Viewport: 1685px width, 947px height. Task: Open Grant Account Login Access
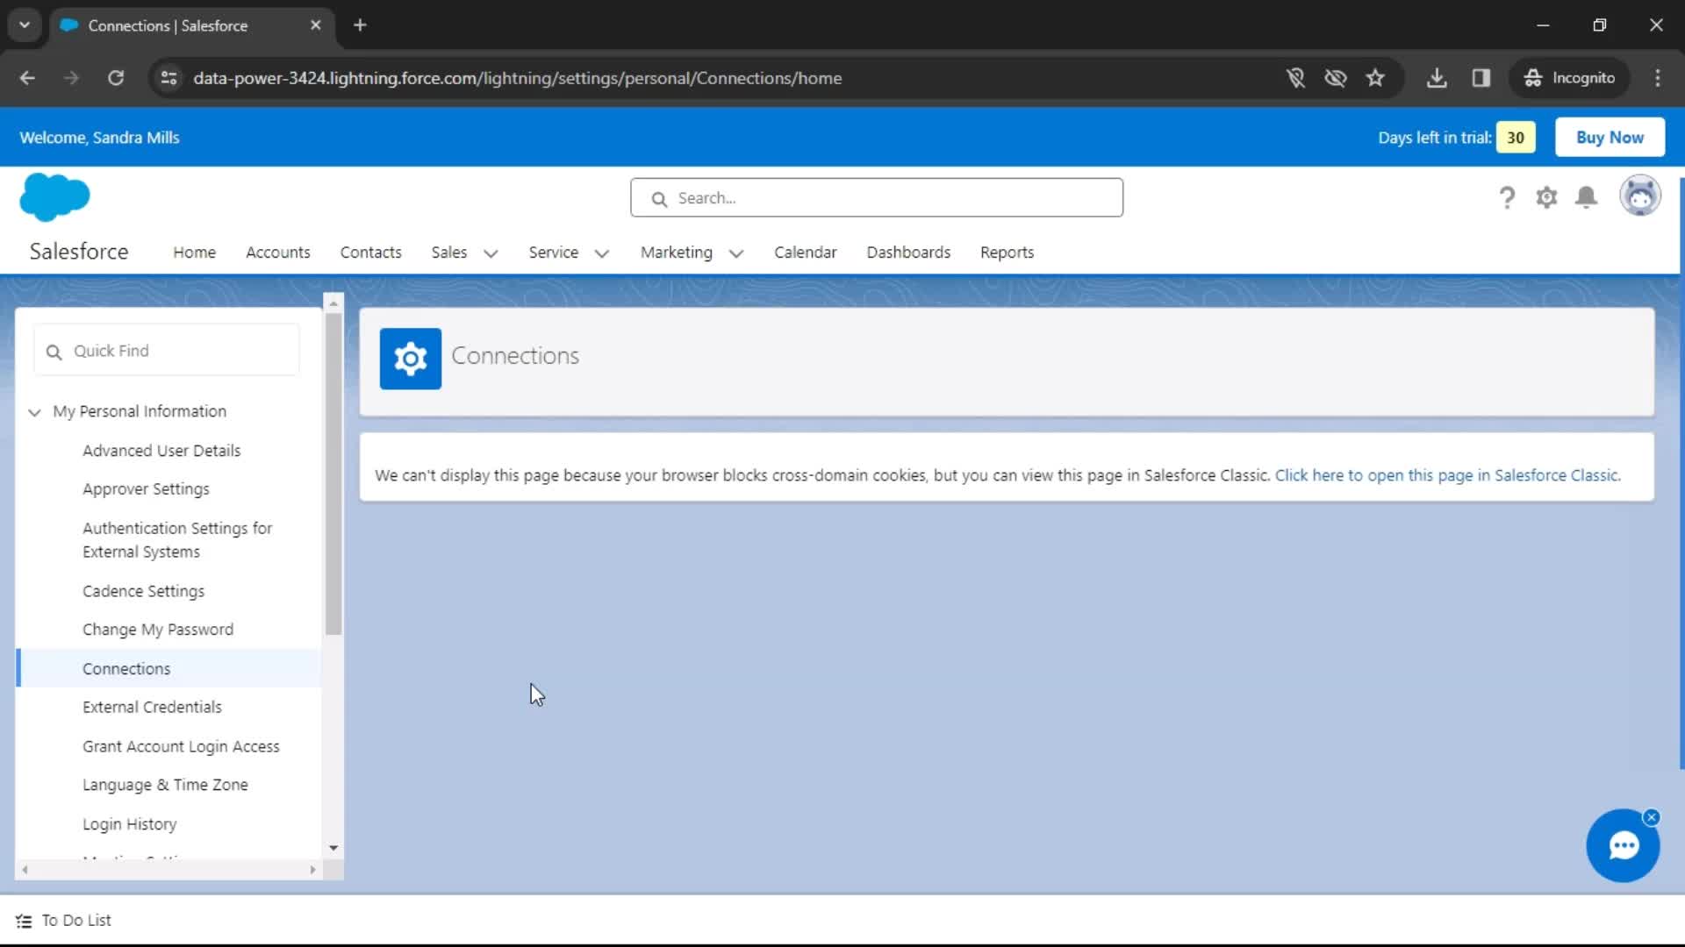click(181, 747)
